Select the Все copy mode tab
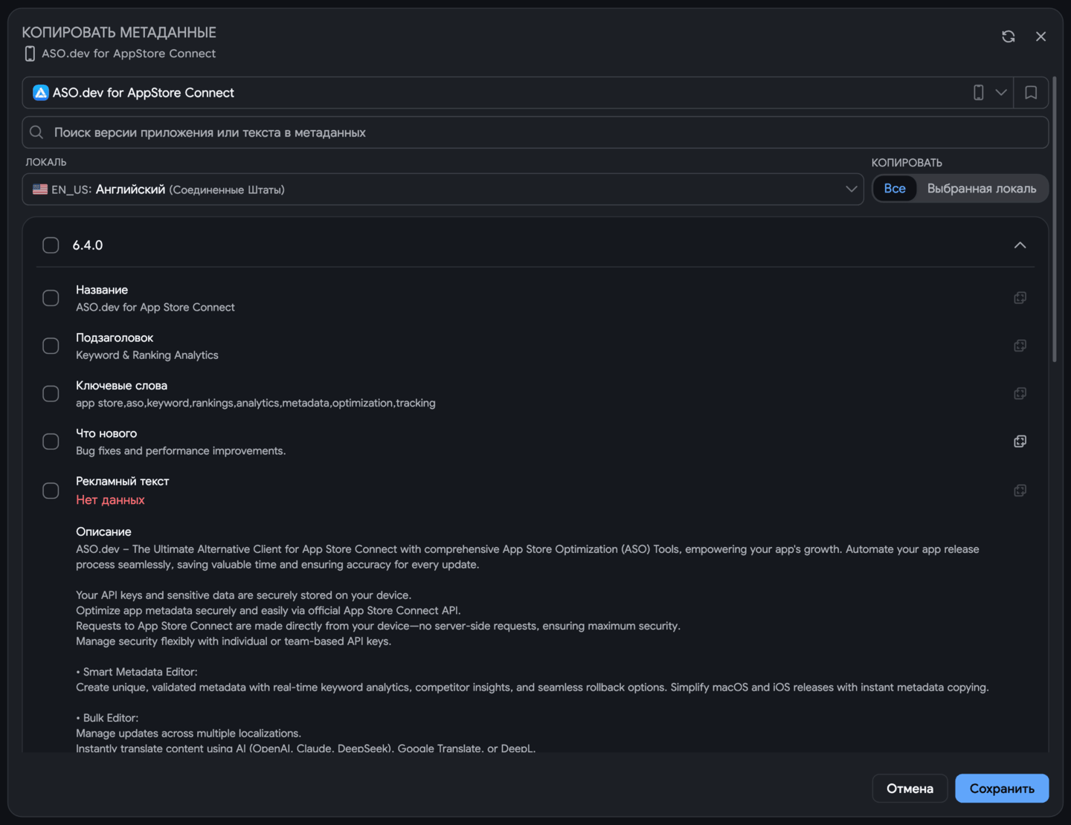This screenshot has height=825, width=1071. (895, 189)
